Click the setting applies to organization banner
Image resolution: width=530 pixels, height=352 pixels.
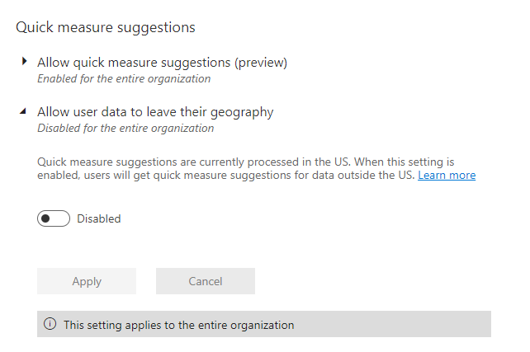(x=264, y=324)
